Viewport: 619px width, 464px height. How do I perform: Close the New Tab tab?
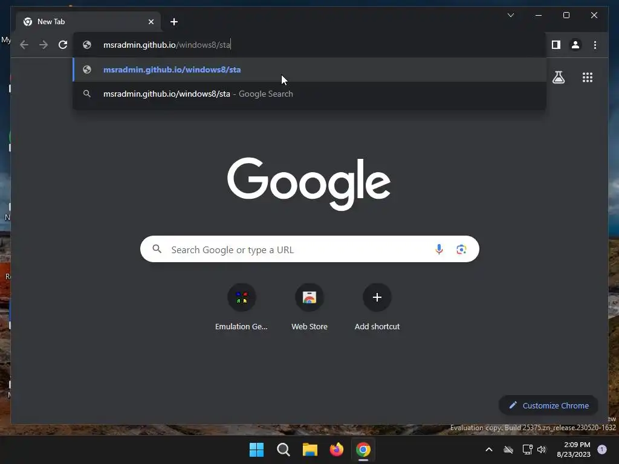[151, 22]
